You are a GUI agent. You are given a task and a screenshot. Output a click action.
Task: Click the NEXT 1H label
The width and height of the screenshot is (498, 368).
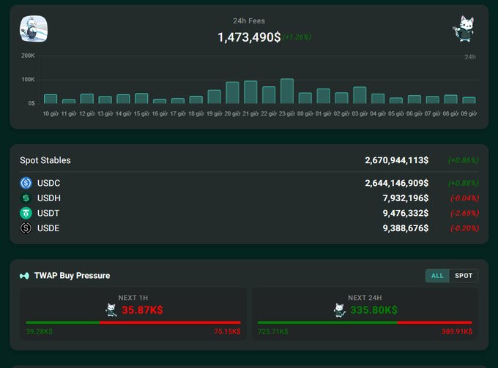tap(133, 298)
